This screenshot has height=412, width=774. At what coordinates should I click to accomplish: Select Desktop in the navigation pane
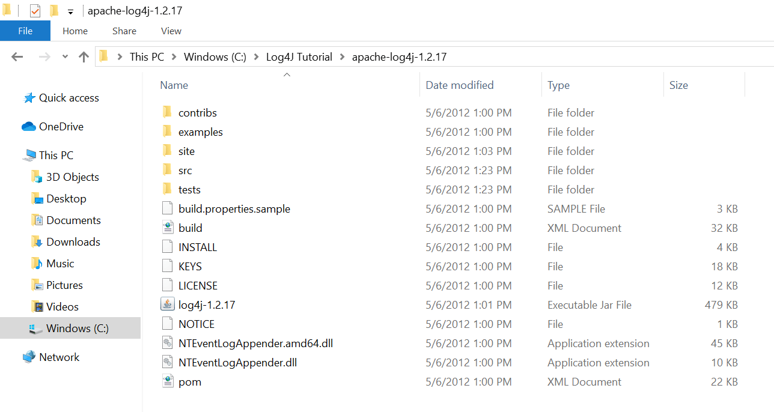tap(66, 199)
